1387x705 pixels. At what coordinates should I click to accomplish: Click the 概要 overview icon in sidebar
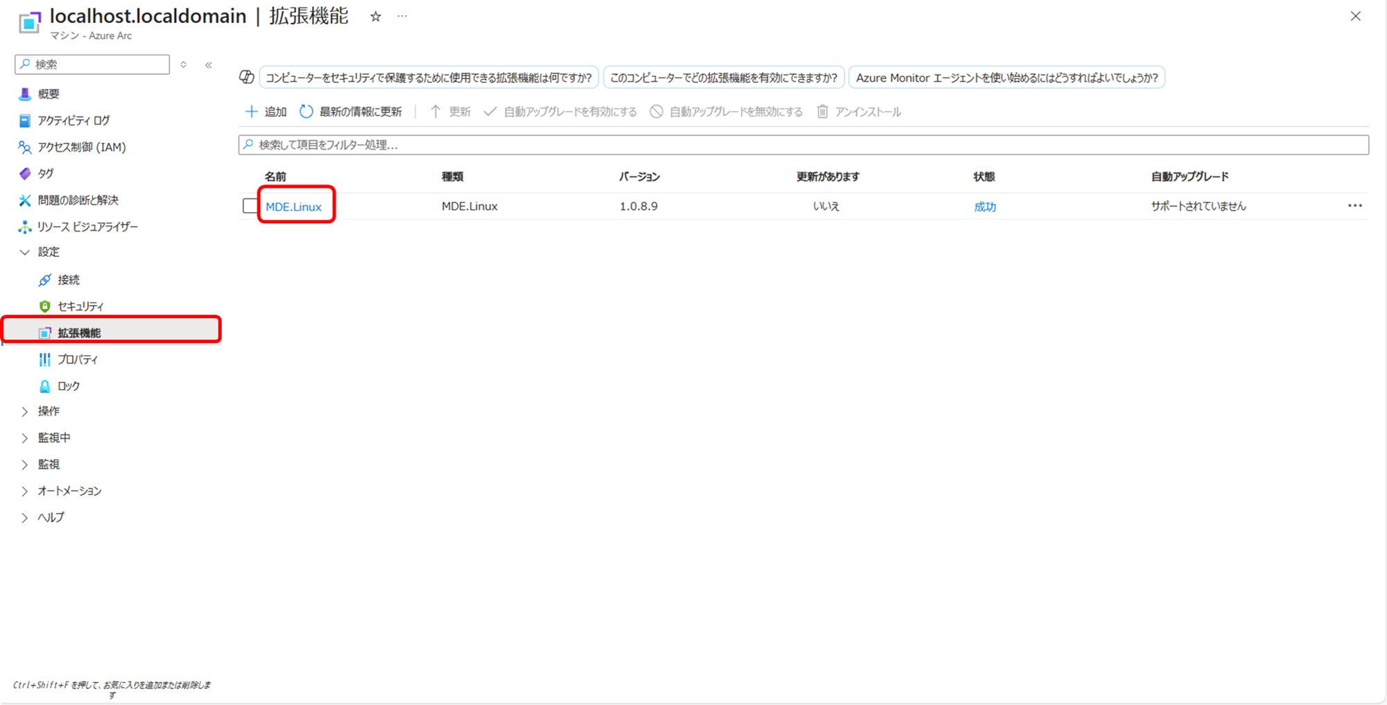click(25, 94)
